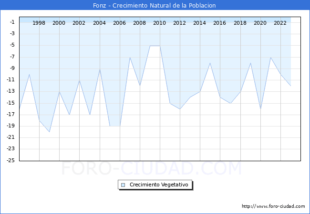This screenshot has height=214, width=310.
Task: Select the 1998 x-axis year label
Action: click(39, 23)
